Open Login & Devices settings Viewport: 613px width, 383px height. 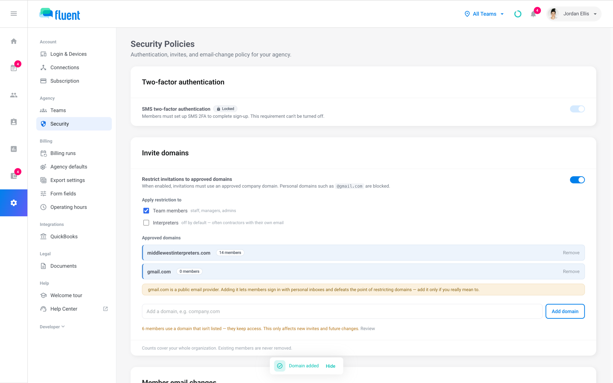click(74, 54)
